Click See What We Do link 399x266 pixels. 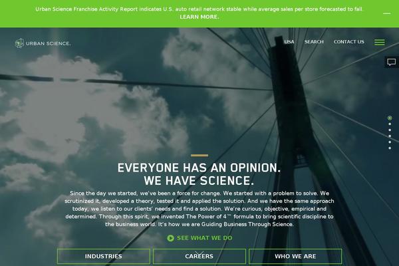[204, 238]
